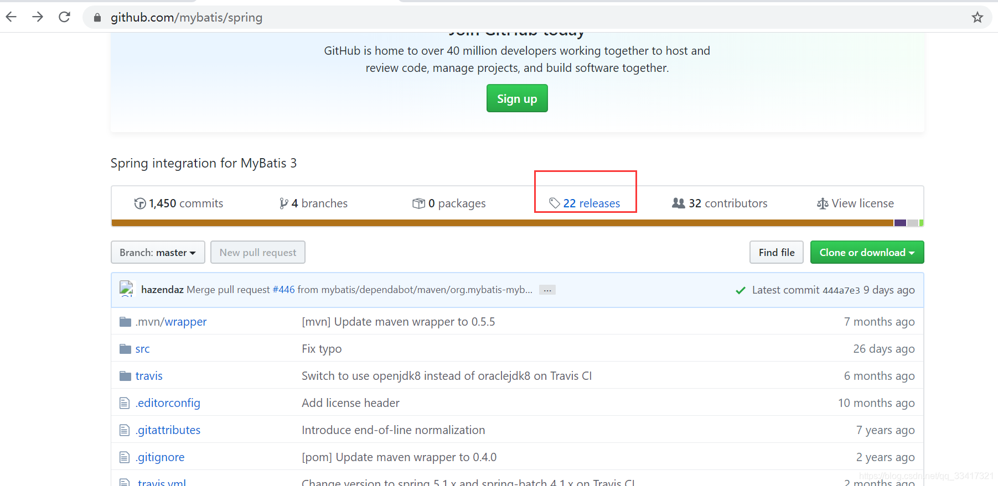Click the browser forward arrow
Viewport: 998px width, 486px height.
pos(38,17)
